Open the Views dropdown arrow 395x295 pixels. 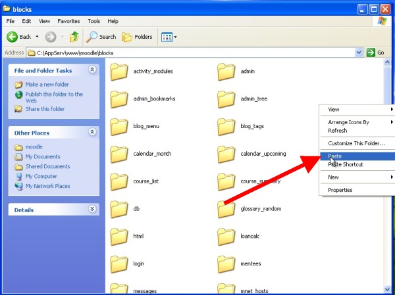coord(176,37)
